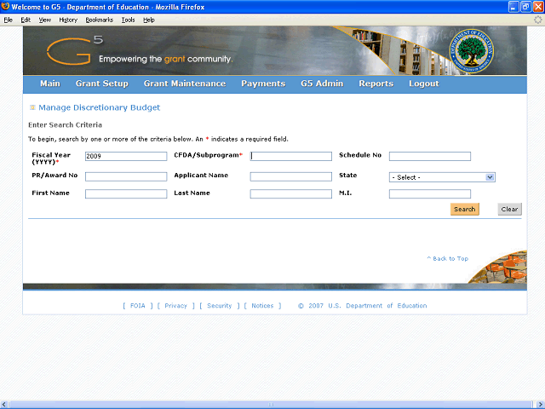Click Logout in the navigation bar

(x=424, y=84)
